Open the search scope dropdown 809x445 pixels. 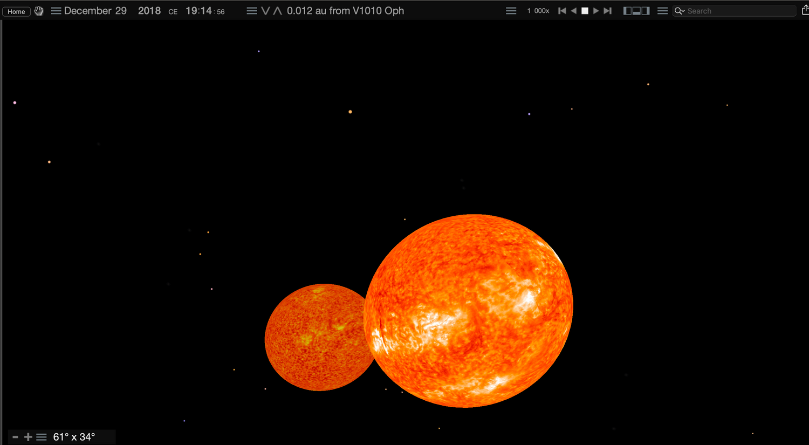(680, 10)
